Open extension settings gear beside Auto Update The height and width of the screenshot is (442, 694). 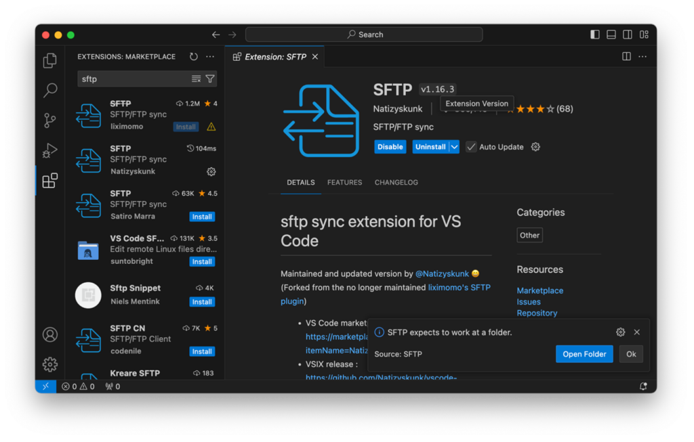535,147
